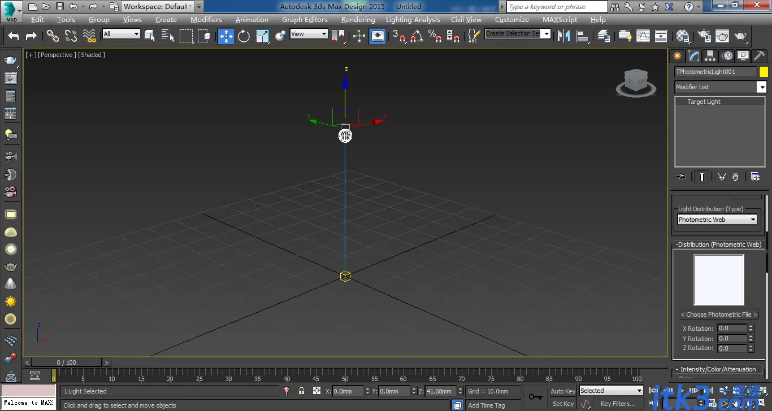Screen dimensions: 772x411
Task: Open the Light Distribution Photometric Web dropdown
Action: [x=717, y=220]
